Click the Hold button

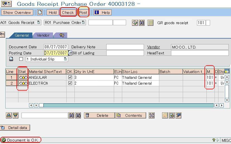53,12
